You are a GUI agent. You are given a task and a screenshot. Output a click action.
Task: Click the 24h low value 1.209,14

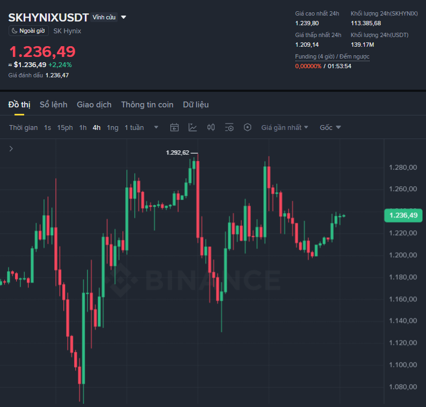(307, 45)
